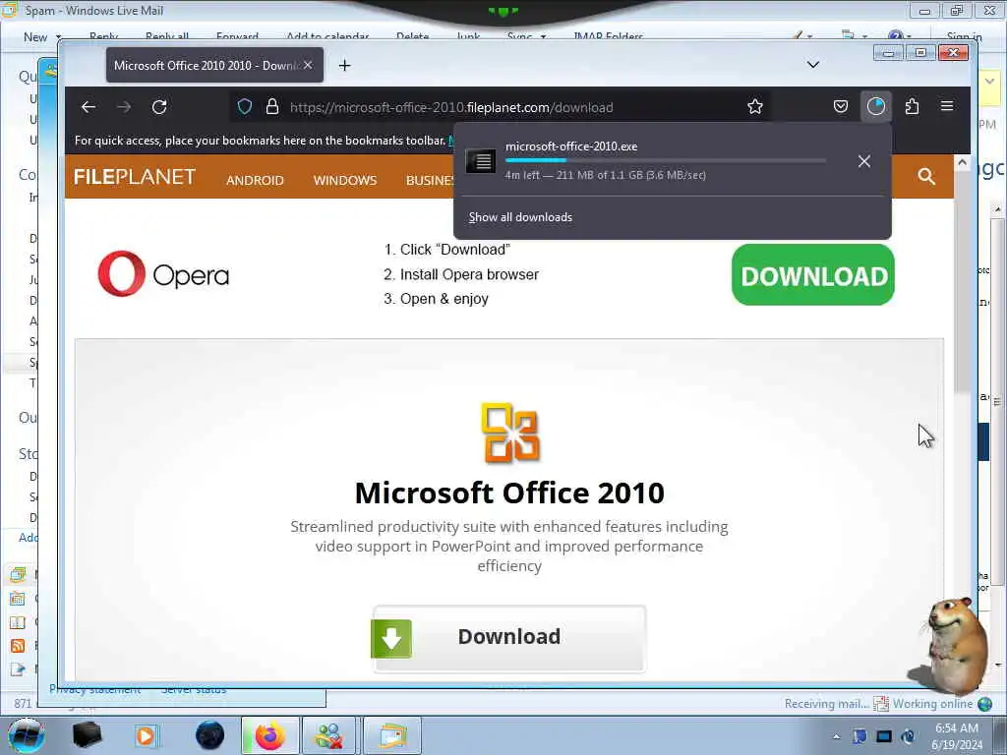Show hidden system tray icons
This screenshot has height=755, width=1007.
pyautogui.click(x=836, y=736)
